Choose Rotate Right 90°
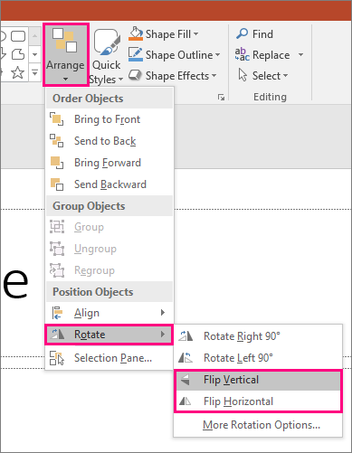The width and height of the screenshot is (352, 453). pos(258,336)
